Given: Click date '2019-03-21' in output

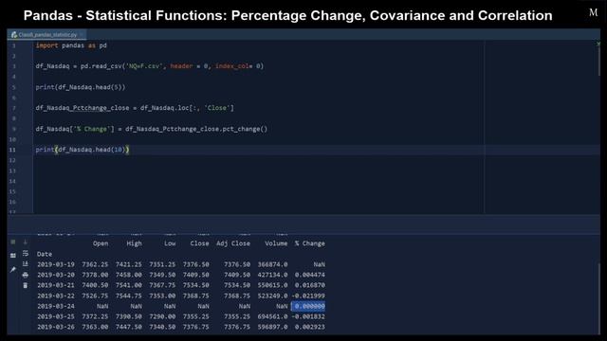Looking at the screenshot, I should pos(56,285).
